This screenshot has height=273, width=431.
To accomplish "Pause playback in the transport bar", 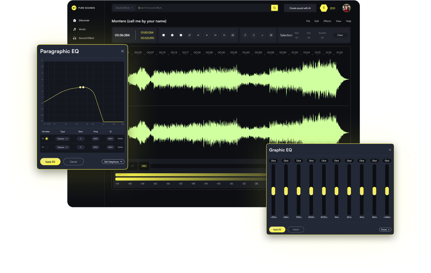I will tap(181, 35).
